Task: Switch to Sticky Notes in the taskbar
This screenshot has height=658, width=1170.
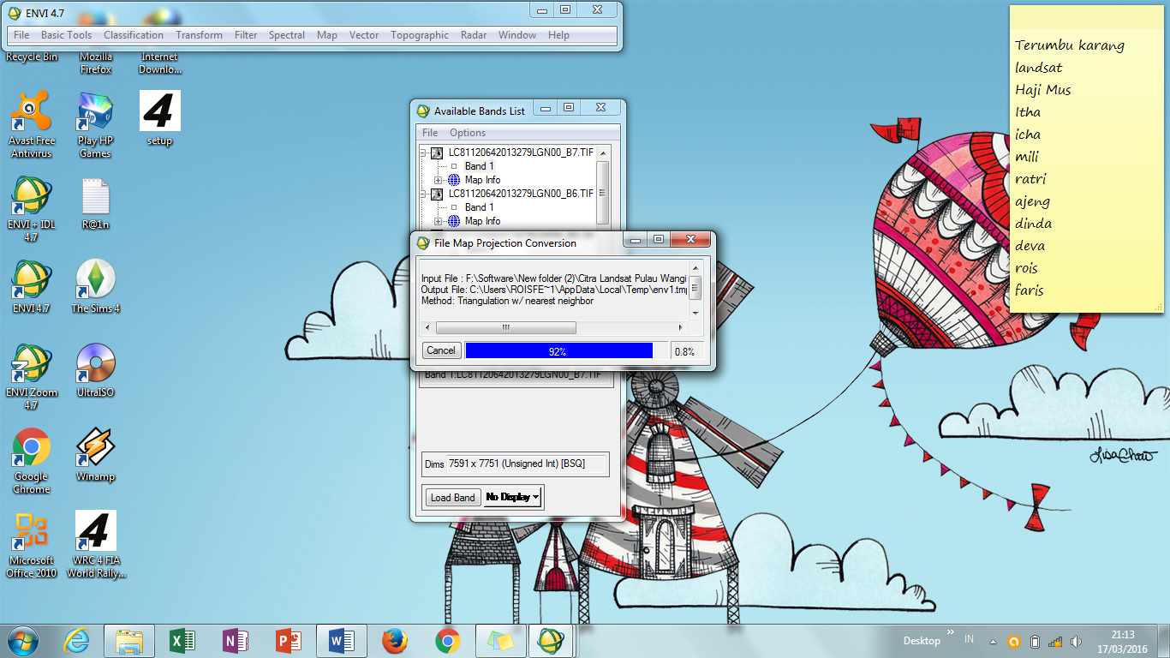Action: (x=500, y=641)
